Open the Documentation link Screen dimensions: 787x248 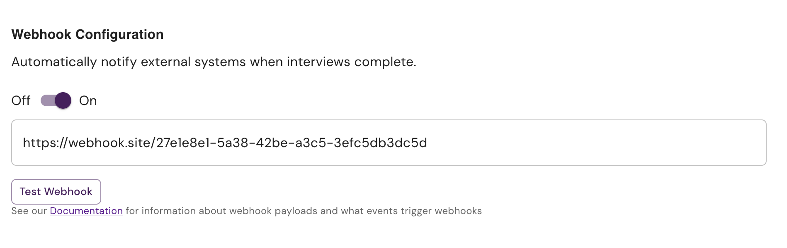pos(86,211)
